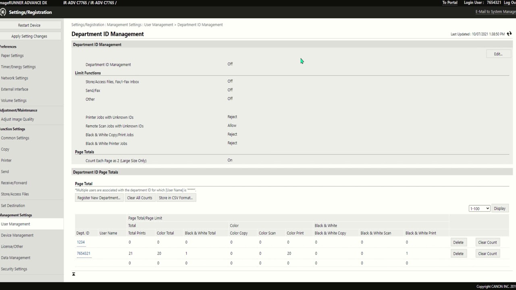Open E-Mail to System Manager link
Screen dimensions: 516x290
[496, 12]
